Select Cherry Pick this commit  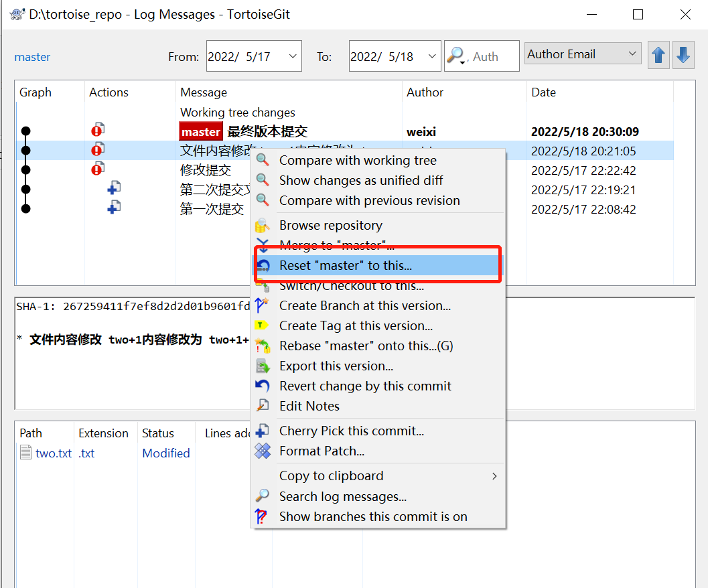[x=378, y=431]
